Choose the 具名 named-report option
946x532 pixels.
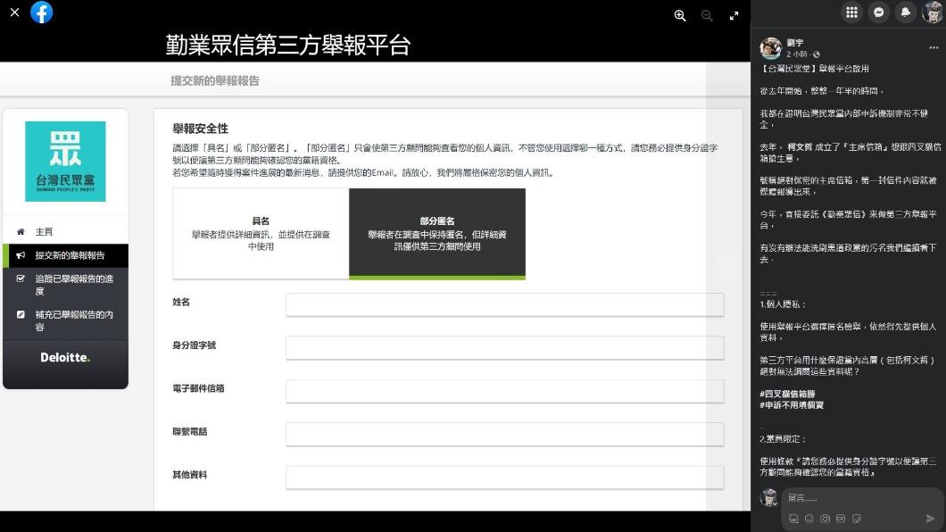point(261,234)
